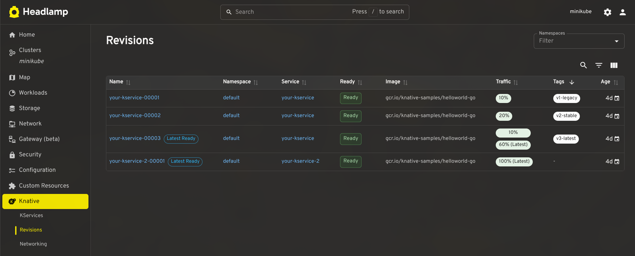Toggle Tags column sort arrow

[x=572, y=82]
